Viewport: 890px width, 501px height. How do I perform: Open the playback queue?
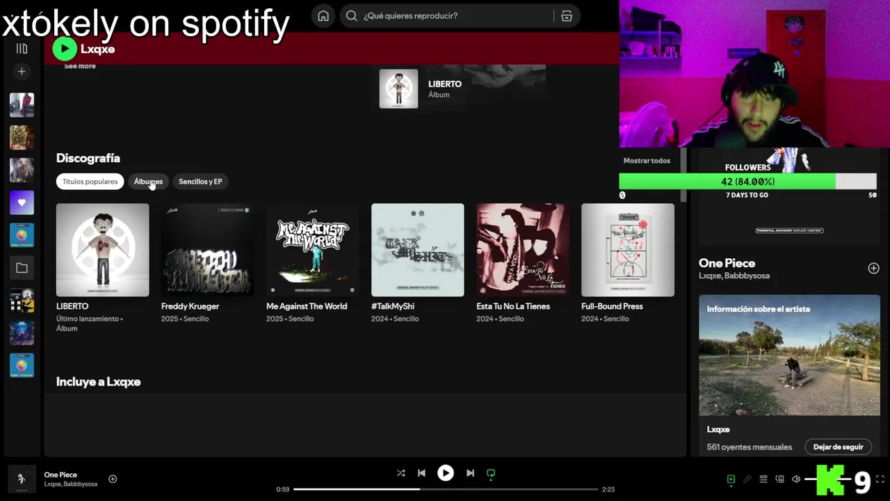click(x=763, y=479)
